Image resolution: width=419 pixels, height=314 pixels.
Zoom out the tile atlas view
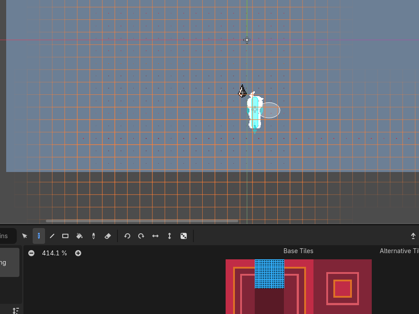pos(31,253)
